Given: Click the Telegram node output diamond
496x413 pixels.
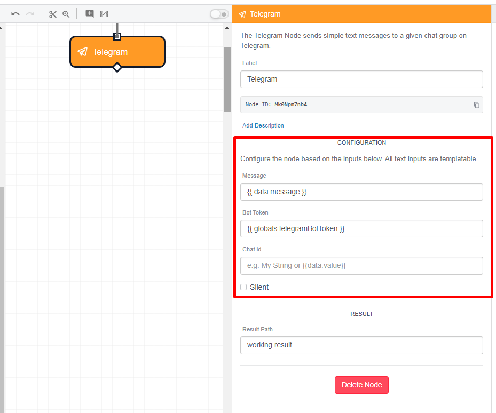Looking at the screenshot, I should coord(117,67).
